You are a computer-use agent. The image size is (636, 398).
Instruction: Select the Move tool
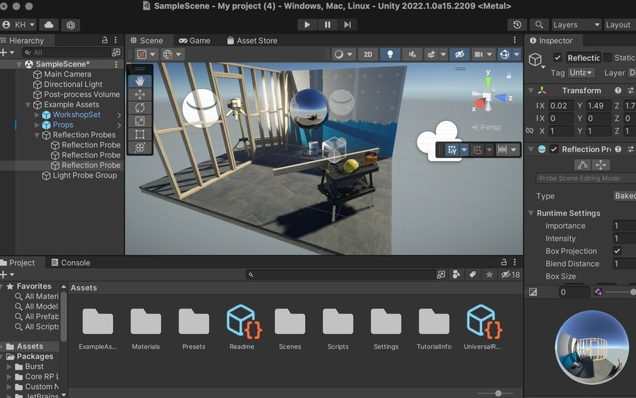click(x=139, y=94)
